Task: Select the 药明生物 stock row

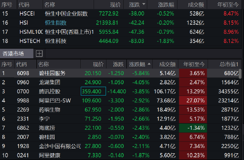Action: 119,110
